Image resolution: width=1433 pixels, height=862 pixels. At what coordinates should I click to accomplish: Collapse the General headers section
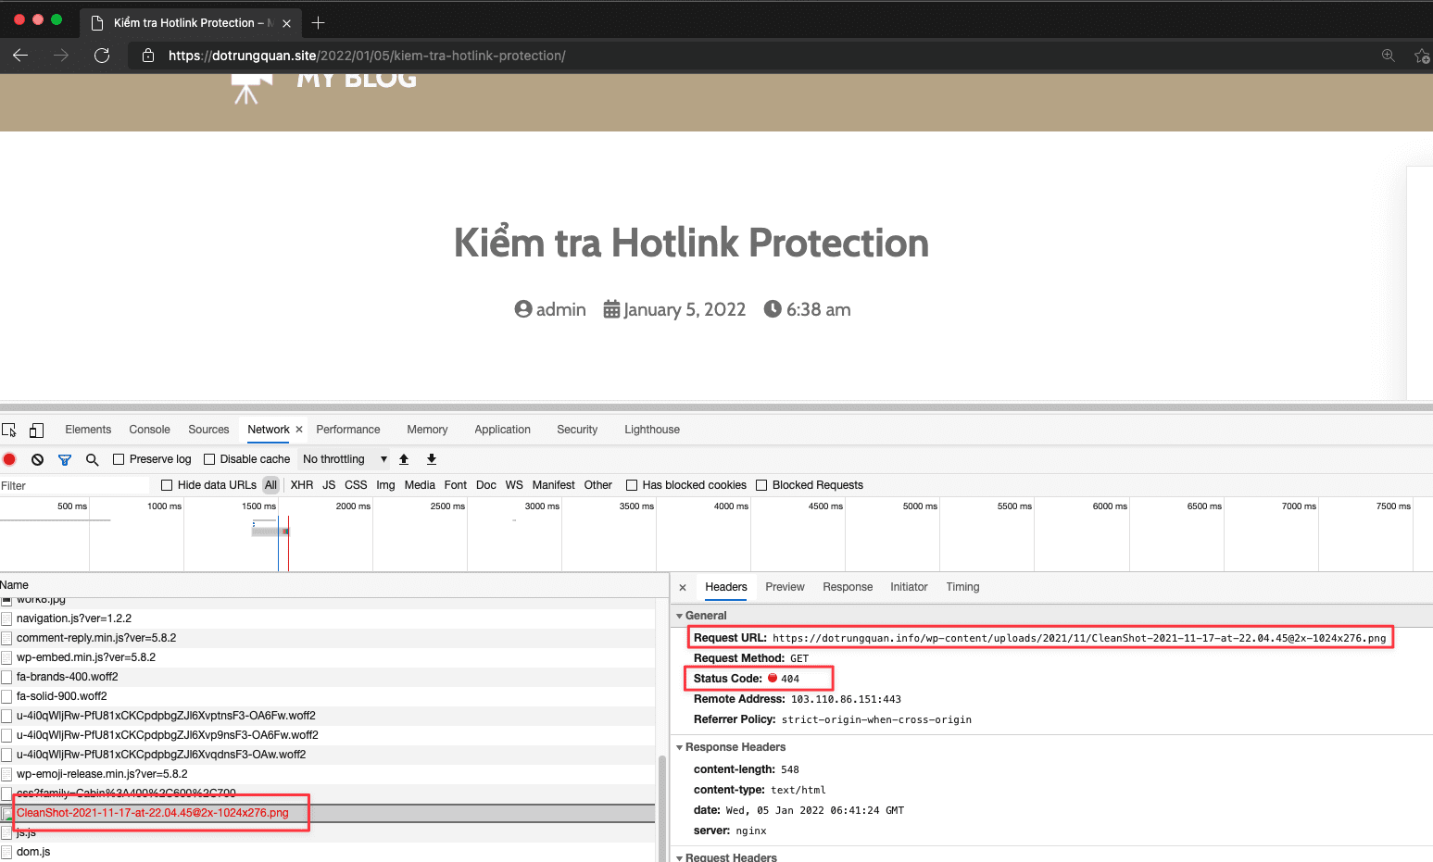click(680, 616)
